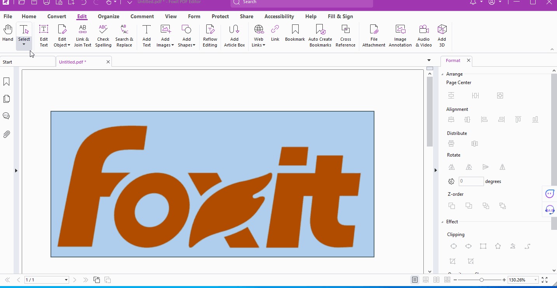Run Check Spelling
Viewport: 557px width, 288px height.
103,36
